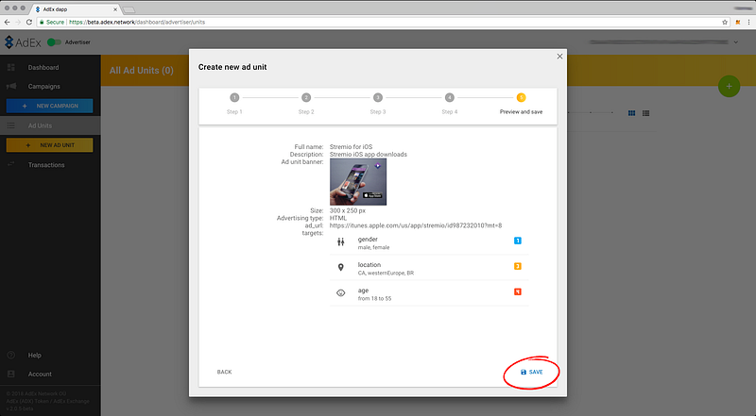Open a new browser tab

(129, 9)
